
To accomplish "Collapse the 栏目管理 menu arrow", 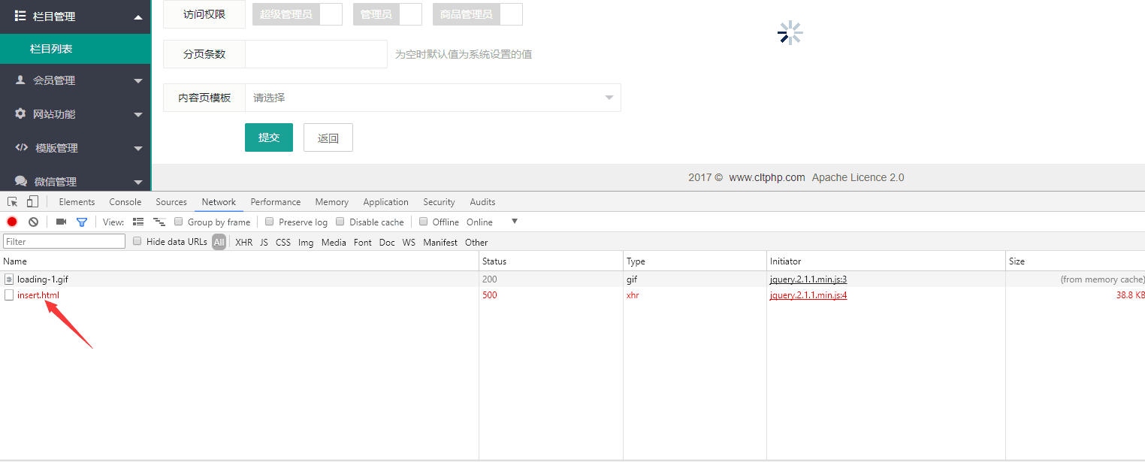I will tap(138, 17).
